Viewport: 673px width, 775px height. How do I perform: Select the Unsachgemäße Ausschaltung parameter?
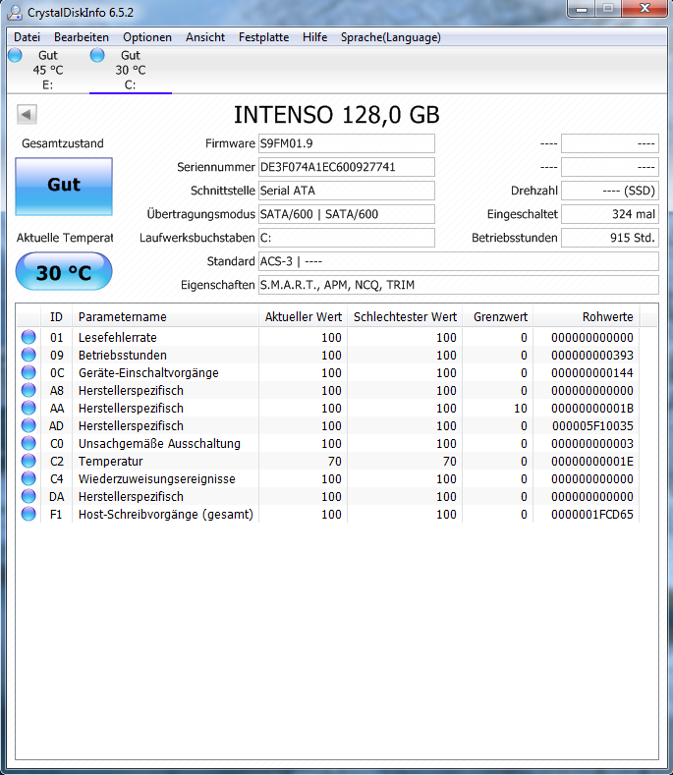159,444
